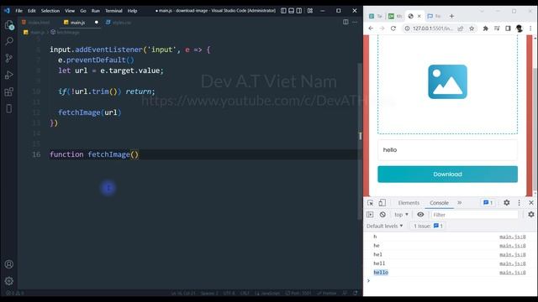Open the Manage gear in the activity bar
Viewport: 538px width, 302px height.
coord(9,281)
